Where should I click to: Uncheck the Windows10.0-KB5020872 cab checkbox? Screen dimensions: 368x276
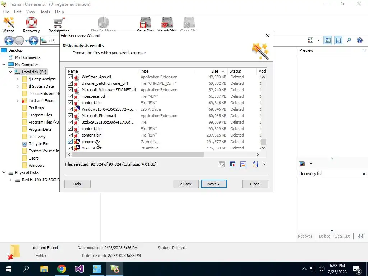[x=70, y=109]
